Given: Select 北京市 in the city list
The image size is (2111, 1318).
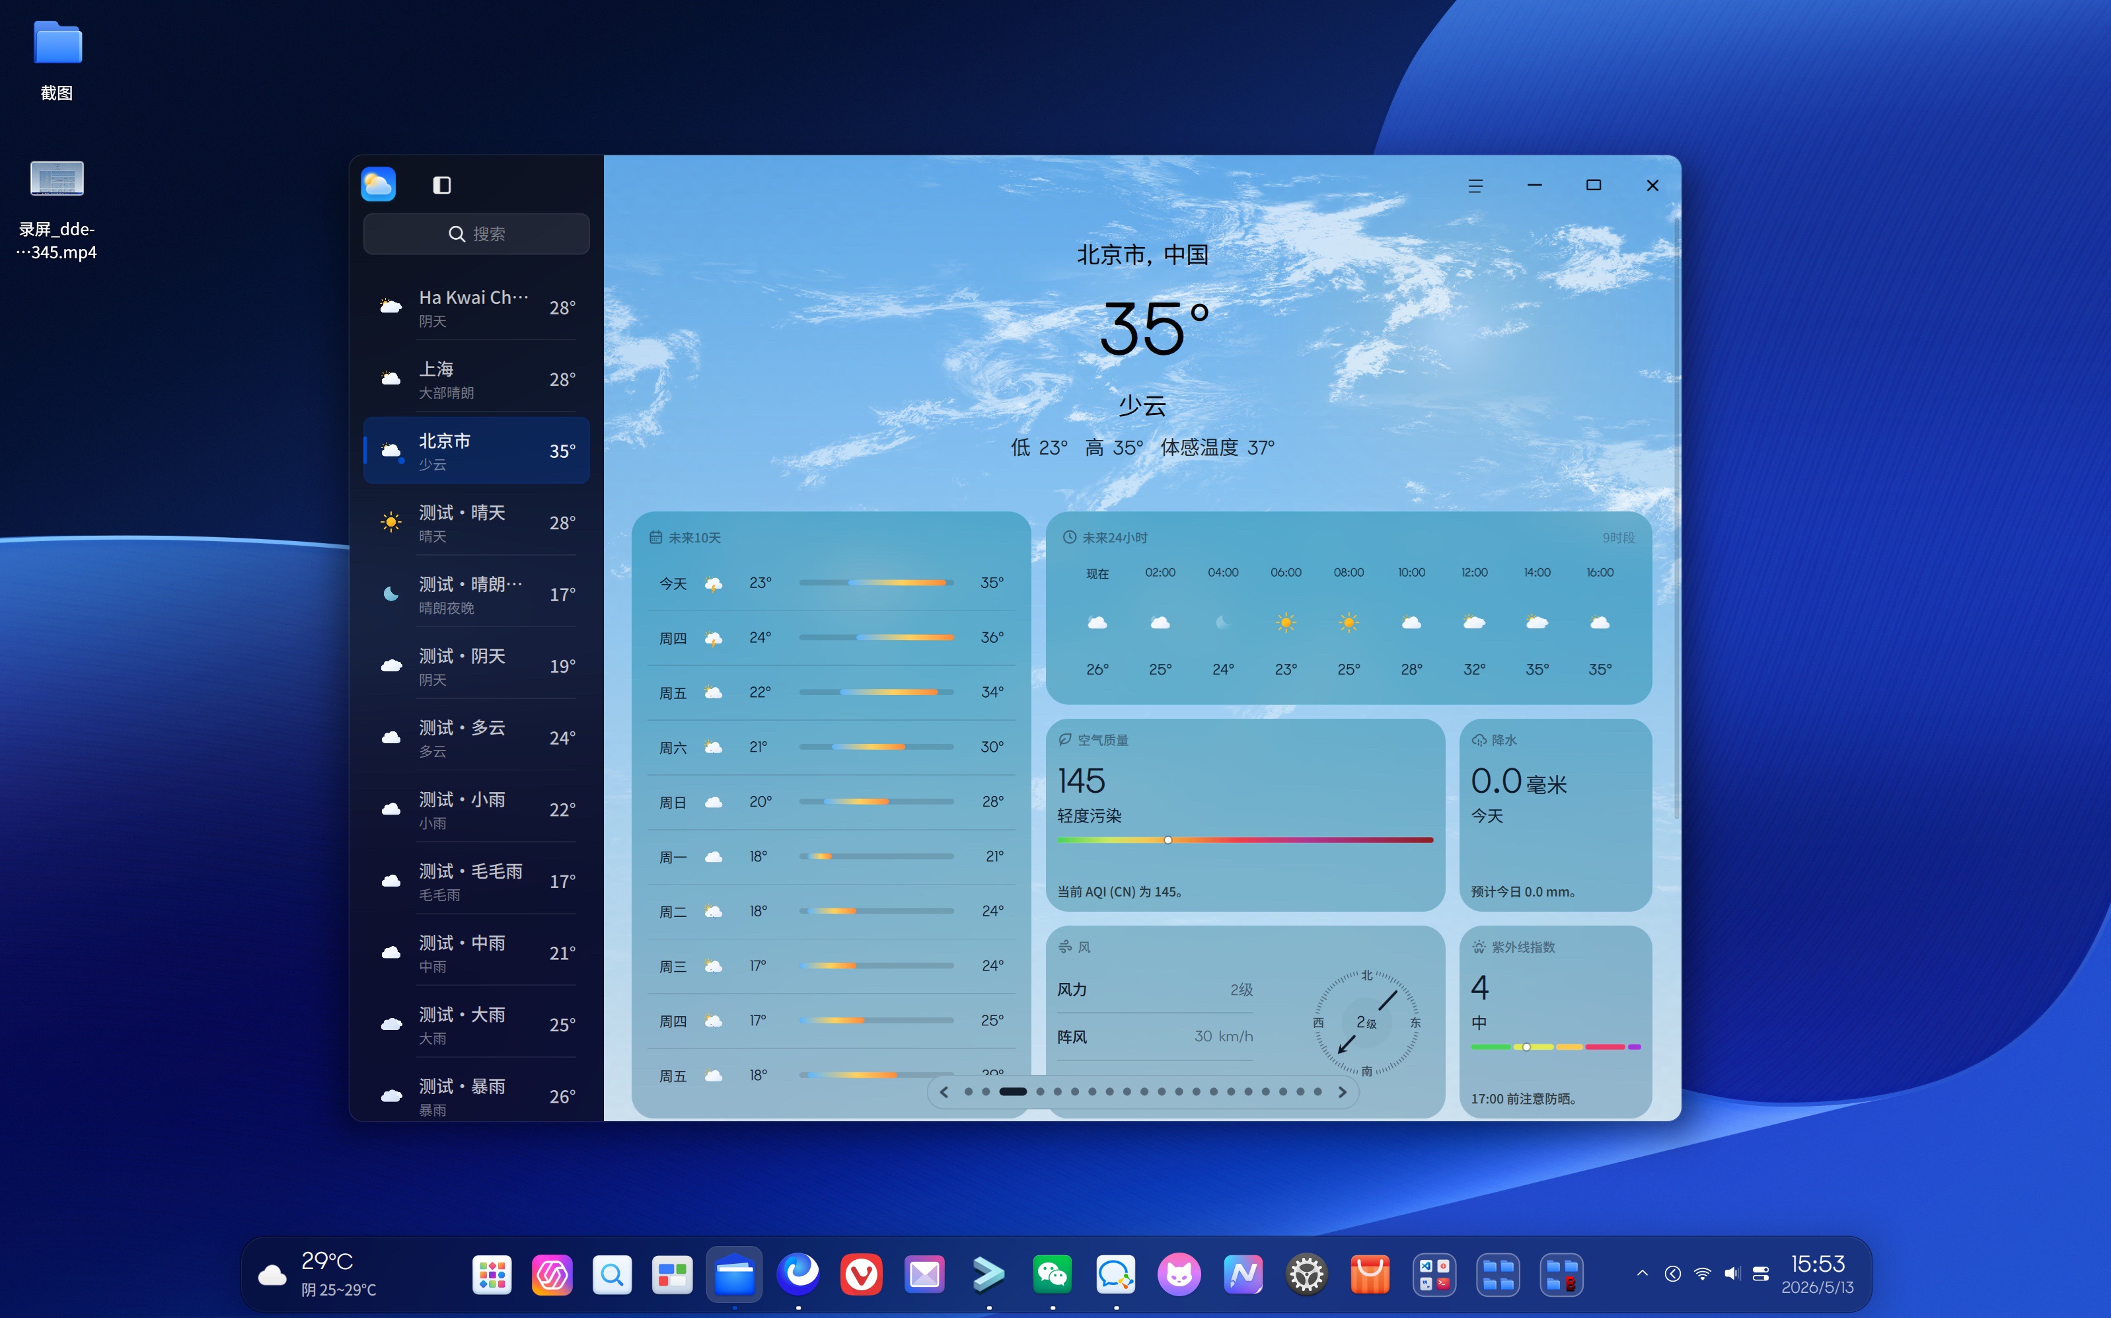Looking at the screenshot, I should [476, 451].
